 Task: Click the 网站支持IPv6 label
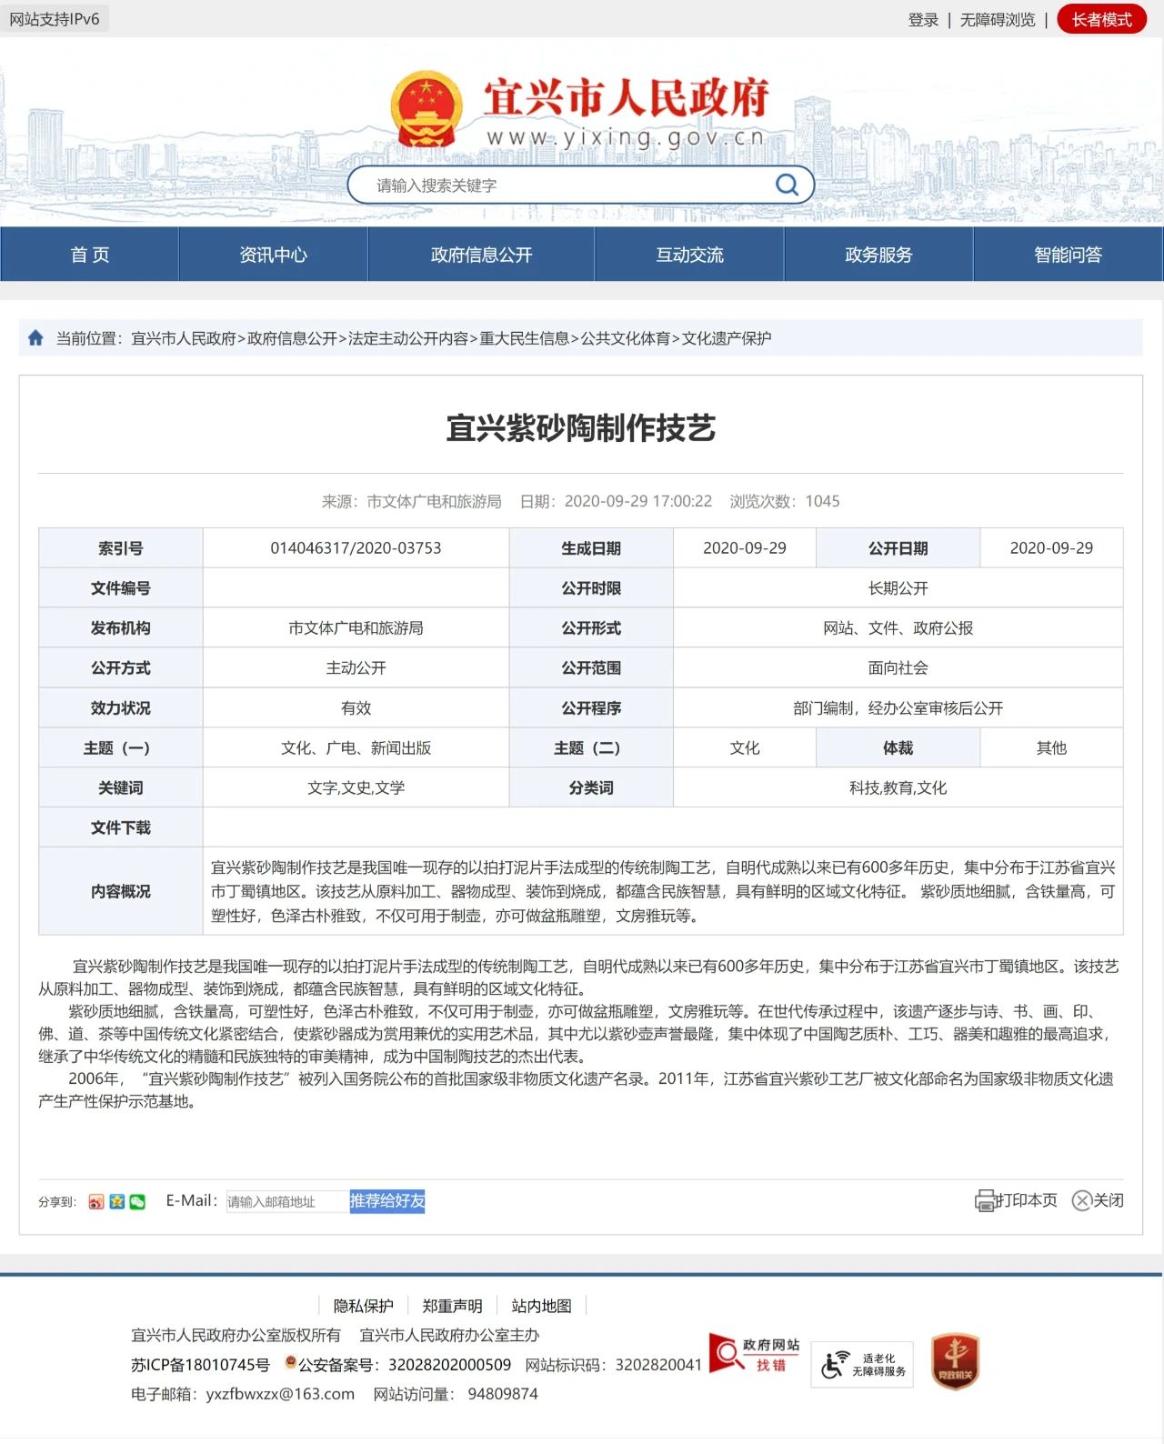coord(55,19)
